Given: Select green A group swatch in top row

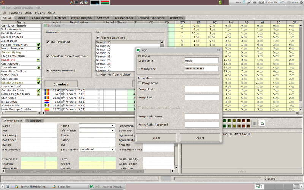Looking at the screenshot, I should [225, 121].
